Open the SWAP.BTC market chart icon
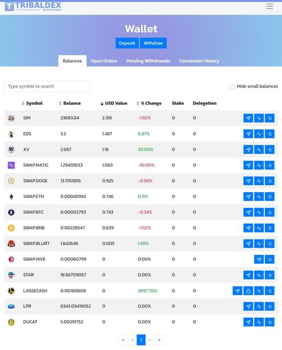 pos(259,212)
